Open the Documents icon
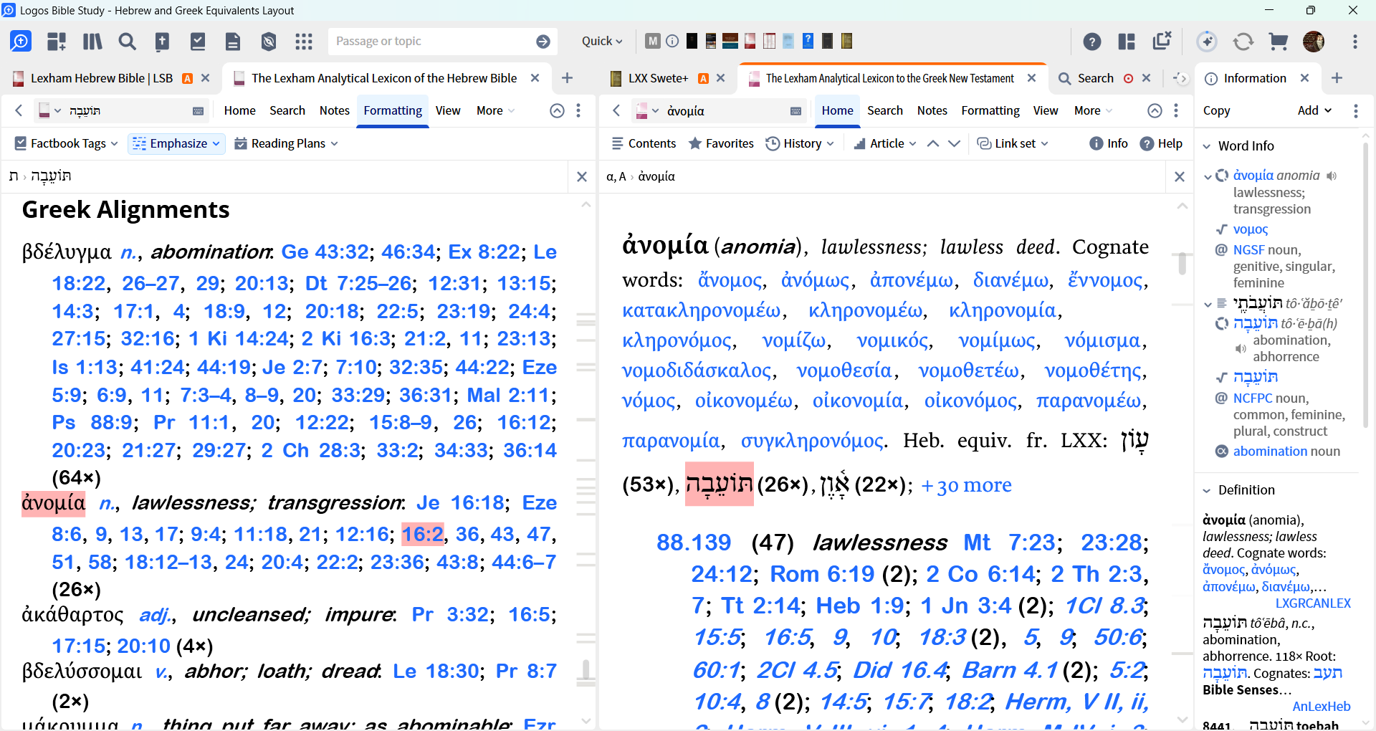The image size is (1376, 731). [233, 42]
